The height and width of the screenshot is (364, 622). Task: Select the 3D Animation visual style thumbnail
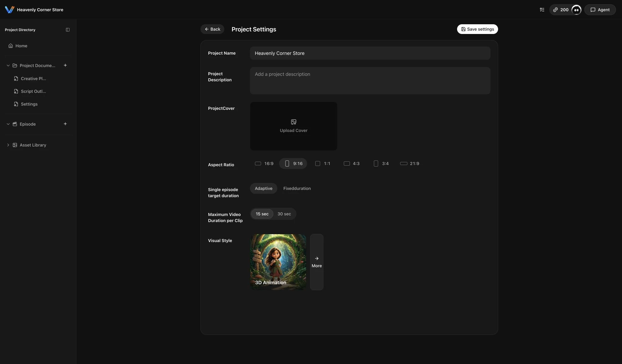tap(278, 262)
